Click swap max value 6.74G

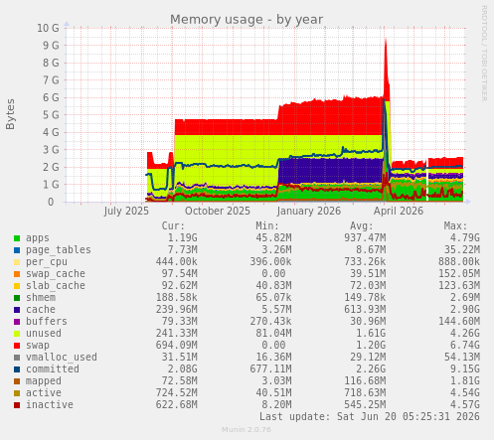(x=464, y=346)
